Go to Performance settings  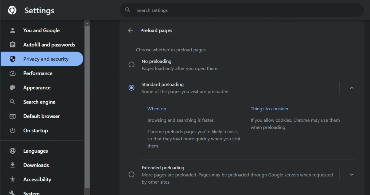tap(42, 73)
